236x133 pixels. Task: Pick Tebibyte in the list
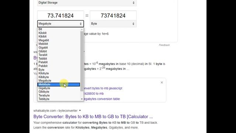pyautogui.click(x=59, y=99)
